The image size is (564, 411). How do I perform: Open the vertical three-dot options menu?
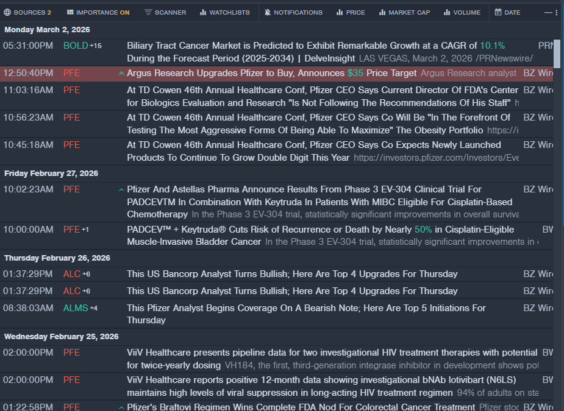557,13
